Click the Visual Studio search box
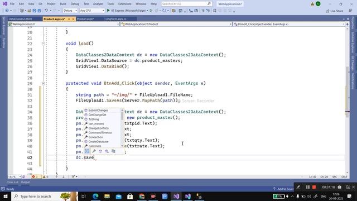357x201 pixels. [x=186, y=4]
